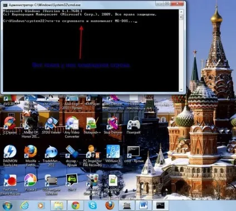Image resolution: width=236 pixels, height=211 pixels.
Task: Click cmd scrollbar down arrow
Action: tap(181, 90)
